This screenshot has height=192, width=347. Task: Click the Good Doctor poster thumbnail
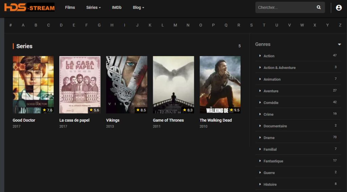(x=33, y=85)
